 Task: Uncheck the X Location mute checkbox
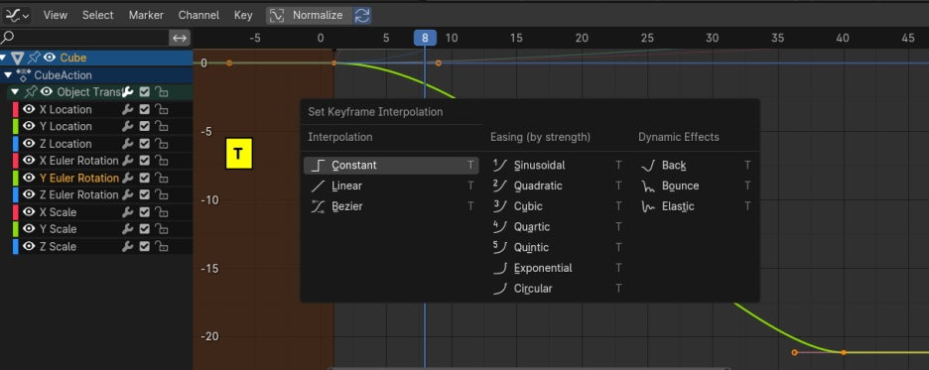144,109
